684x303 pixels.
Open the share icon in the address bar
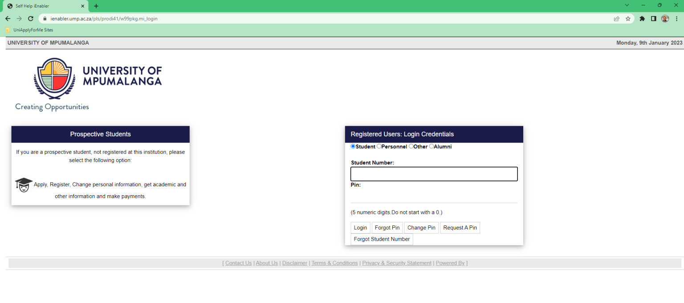pyautogui.click(x=616, y=18)
